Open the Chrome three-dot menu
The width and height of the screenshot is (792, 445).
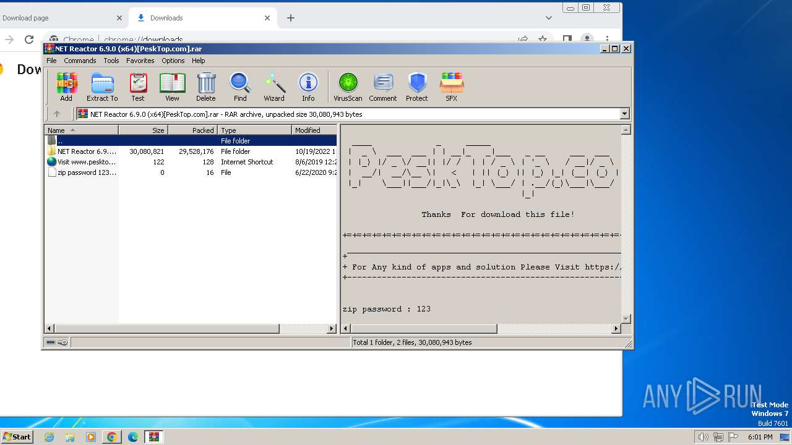pyautogui.click(x=607, y=39)
